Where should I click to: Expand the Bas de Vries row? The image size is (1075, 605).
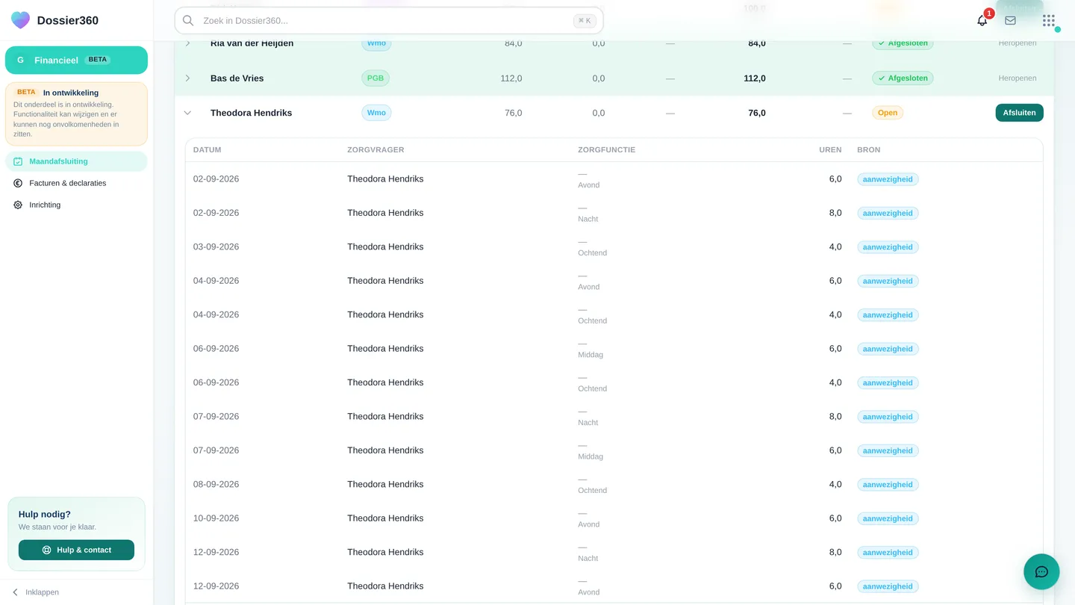187,78
